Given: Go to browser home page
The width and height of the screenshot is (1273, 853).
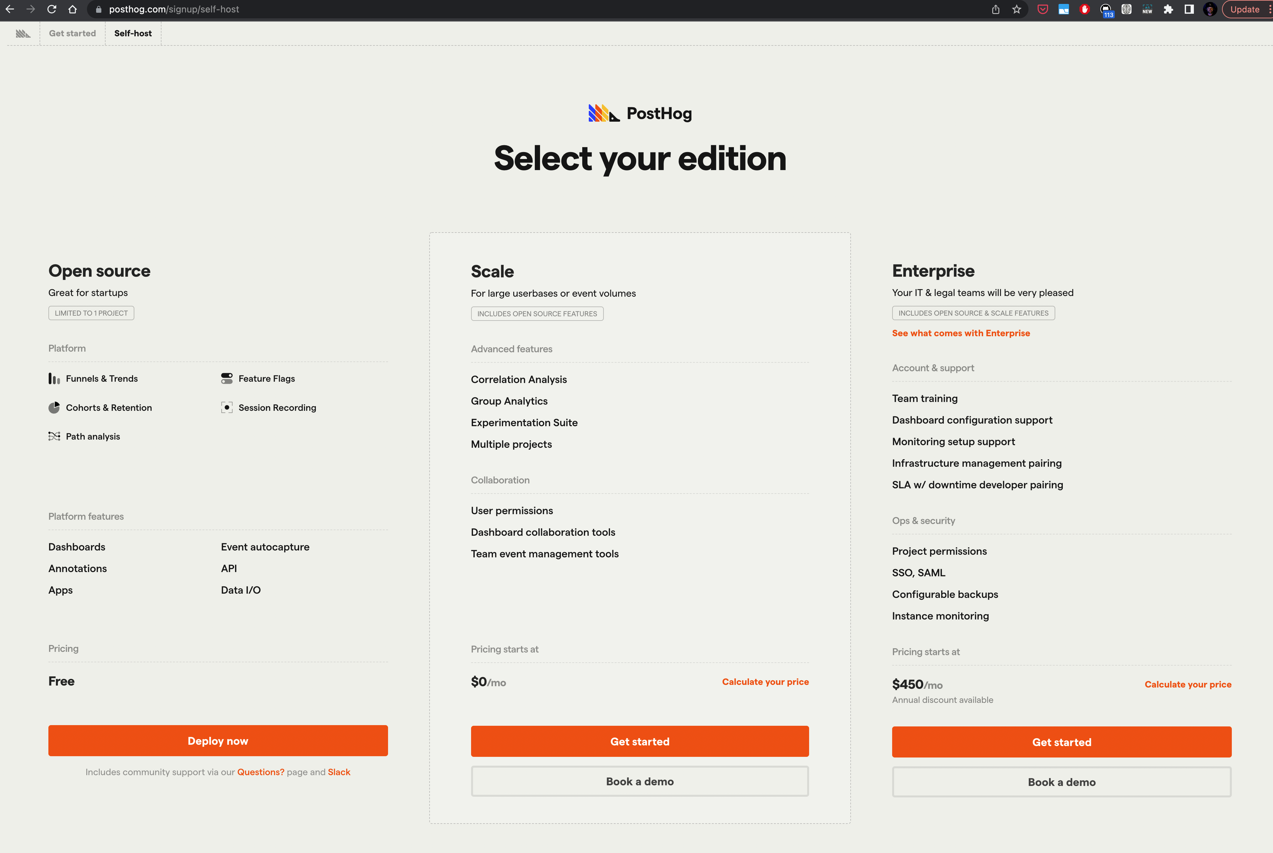Looking at the screenshot, I should 72,9.
